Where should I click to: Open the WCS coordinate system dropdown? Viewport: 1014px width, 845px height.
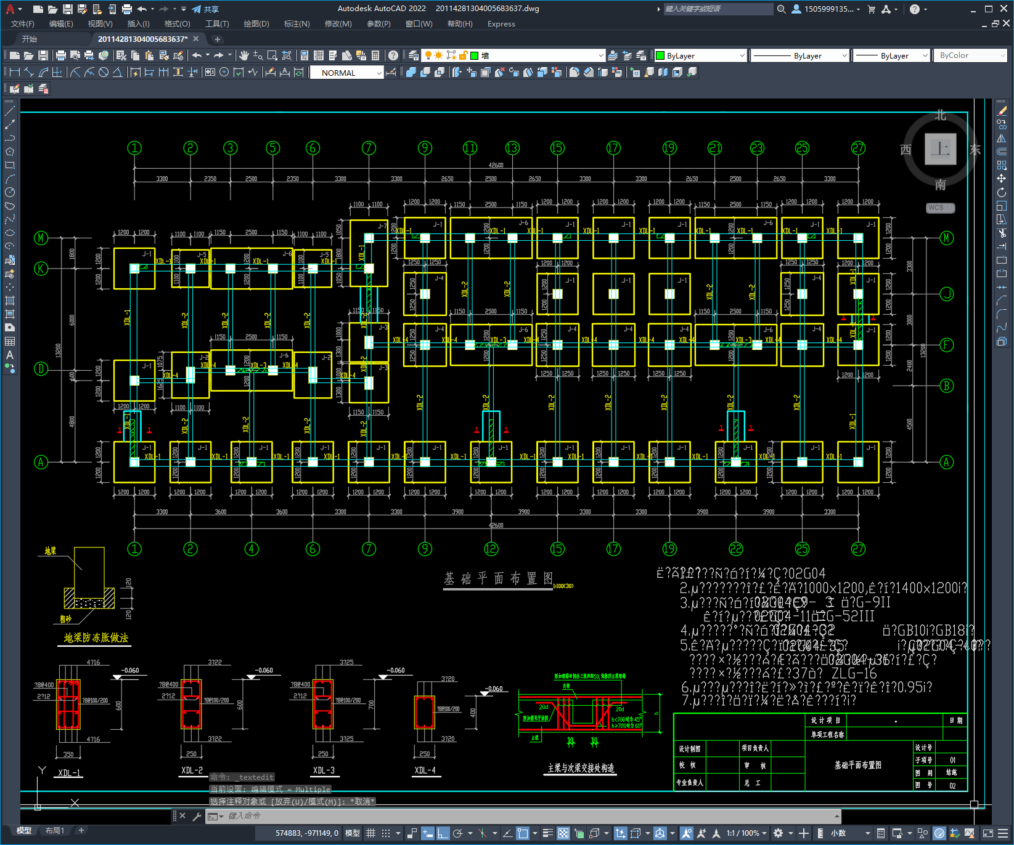940,208
